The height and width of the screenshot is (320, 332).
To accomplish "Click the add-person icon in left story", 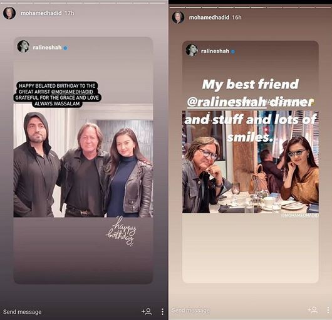I will tap(147, 311).
